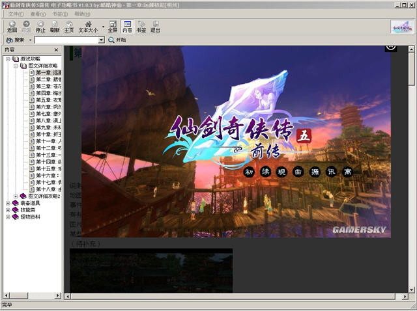
Task: Click inside the search text field
Action: pyautogui.click(x=66, y=40)
